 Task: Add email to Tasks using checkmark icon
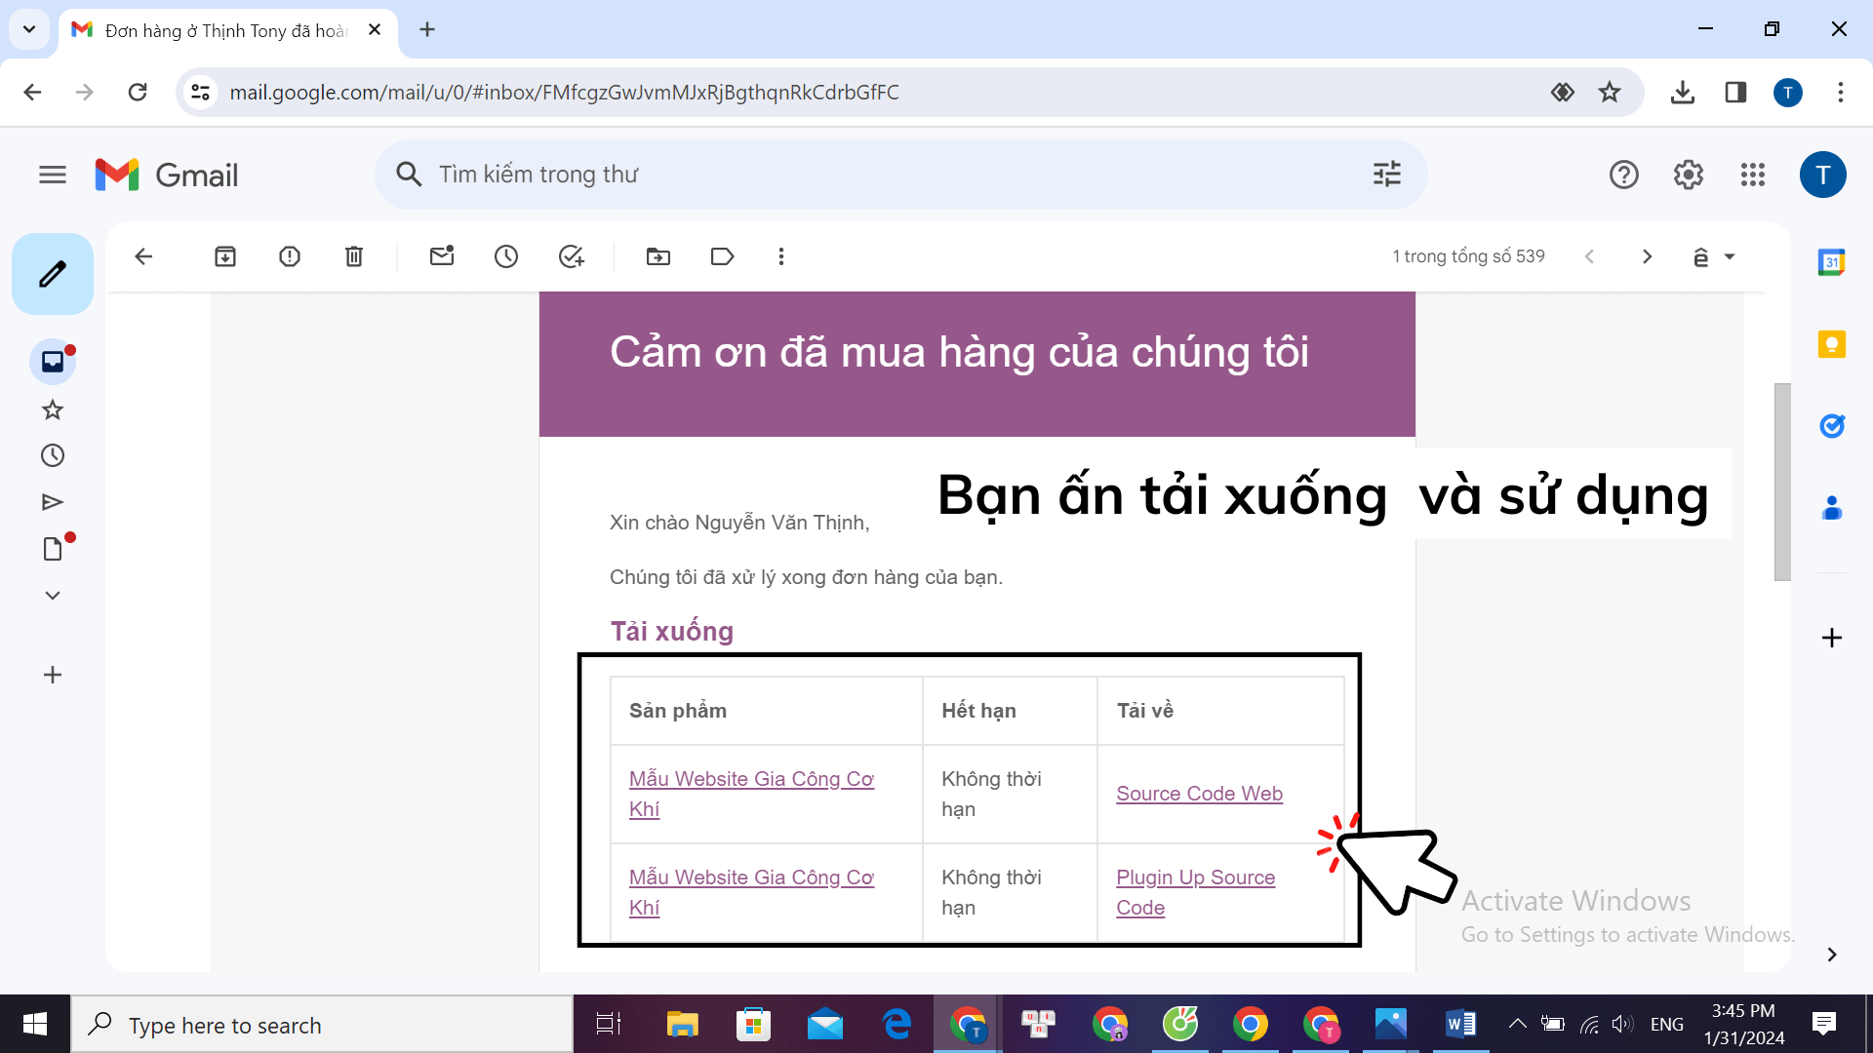571,256
